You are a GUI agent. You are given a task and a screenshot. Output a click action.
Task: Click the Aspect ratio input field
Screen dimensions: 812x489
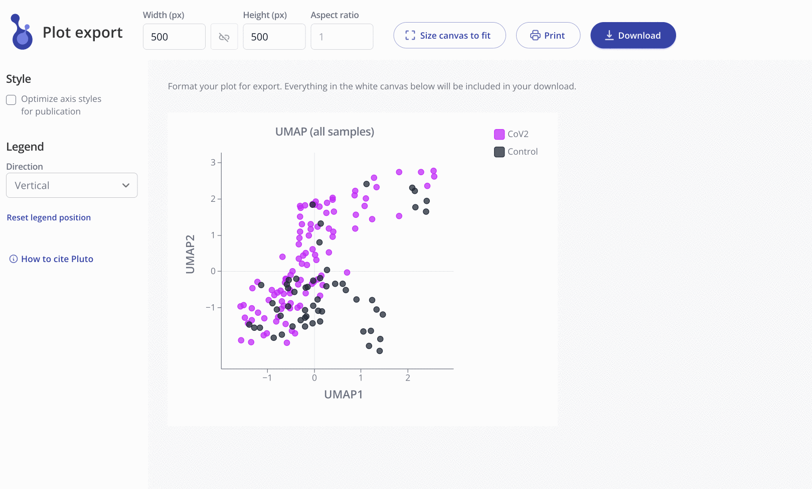pyautogui.click(x=342, y=37)
